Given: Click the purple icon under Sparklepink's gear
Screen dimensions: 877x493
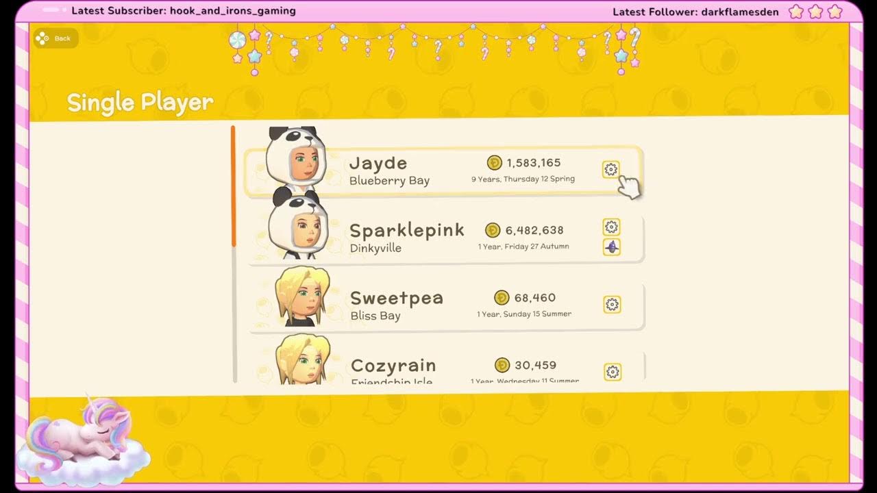Looking at the screenshot, I should pos(612,247).
